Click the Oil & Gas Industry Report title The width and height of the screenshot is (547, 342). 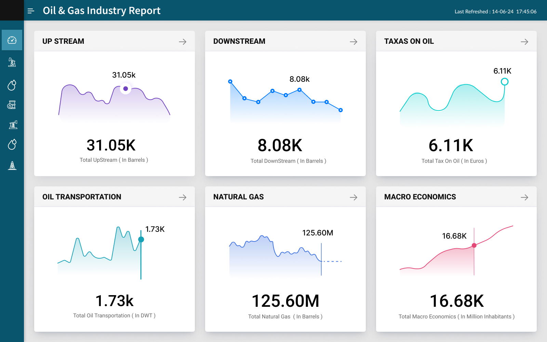[x=102, y=11]
